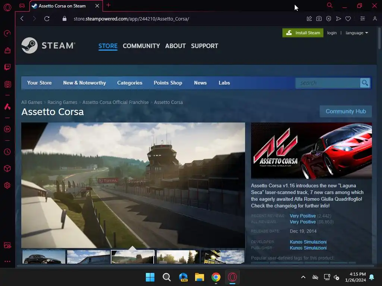Open Aria AI icon in sidebar
382x286 pixels.
point(7,107)
